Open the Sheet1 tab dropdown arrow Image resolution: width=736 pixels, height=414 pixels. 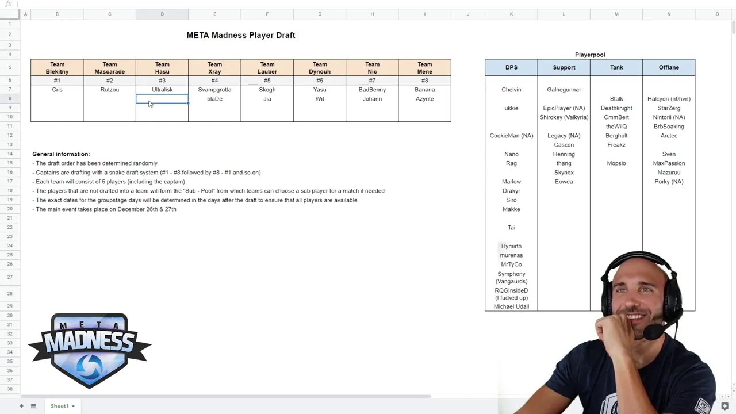click(x=73, y=407)
